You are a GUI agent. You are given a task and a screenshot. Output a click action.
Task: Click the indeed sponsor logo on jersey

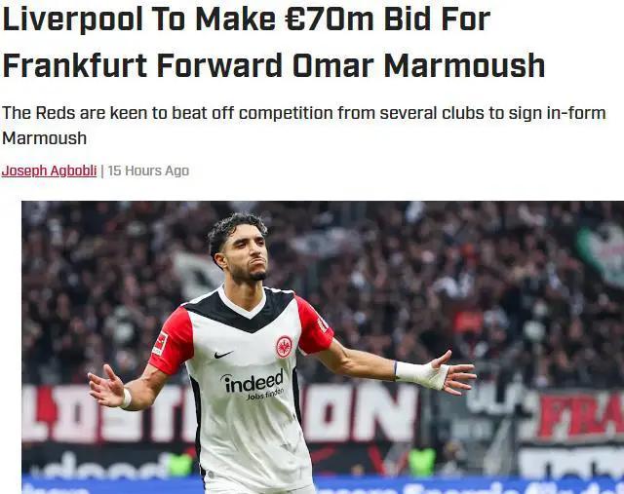click(x=253, y=384)
